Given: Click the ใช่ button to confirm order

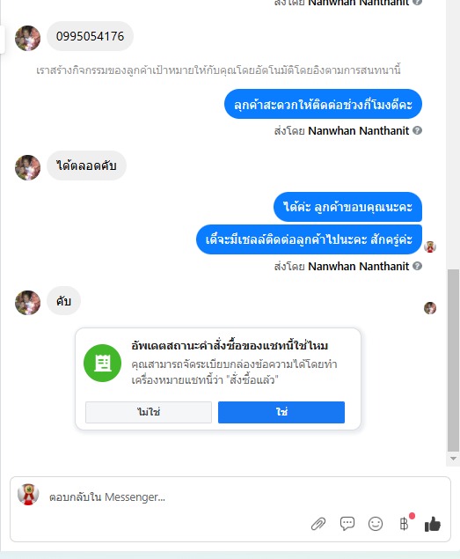Looking at the screenshot, I should tap(281, 412).
